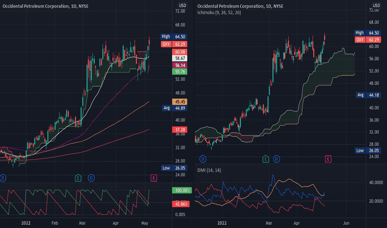The image size is (387, 228).
Task: Click the 36.00 value on right price scale
Action: (374, 120)
